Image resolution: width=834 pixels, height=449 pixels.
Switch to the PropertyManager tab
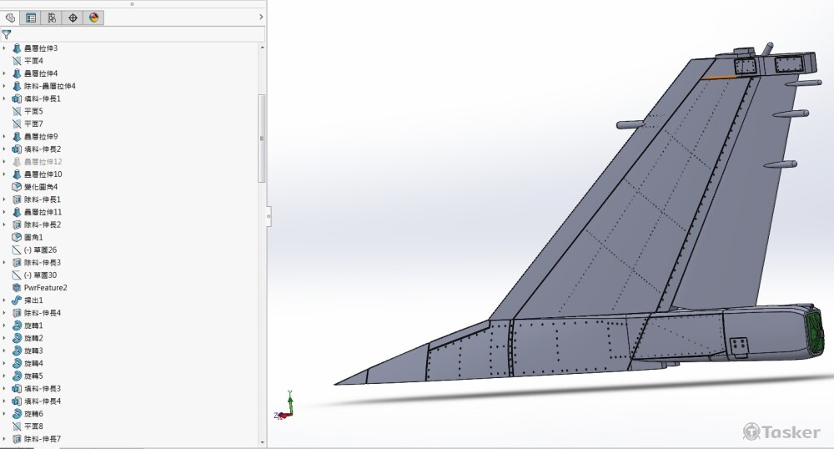31,17
